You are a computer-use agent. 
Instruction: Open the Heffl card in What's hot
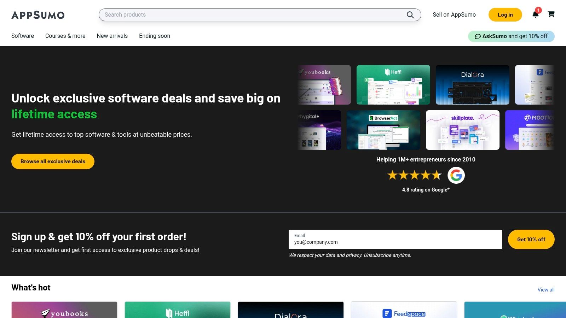tap(178, 310)
